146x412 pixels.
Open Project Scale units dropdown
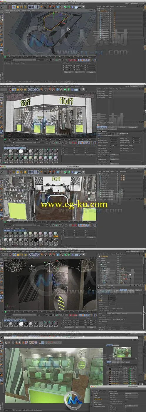(x=123, y=133)
